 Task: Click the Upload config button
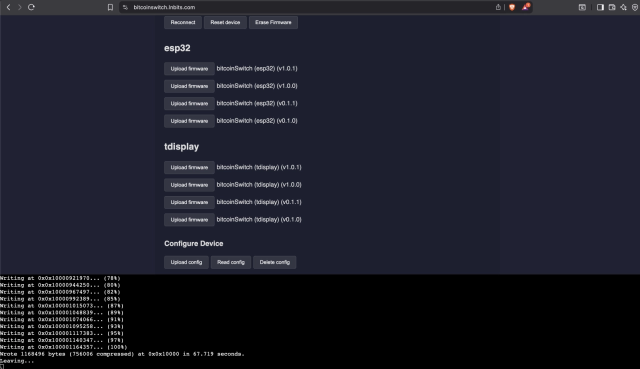186,262
